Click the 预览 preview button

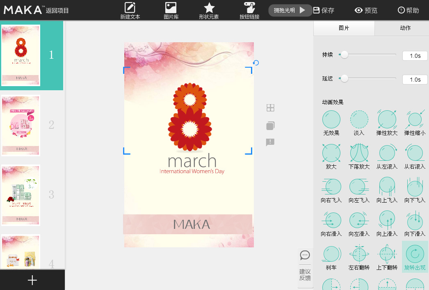coord(366,11)
